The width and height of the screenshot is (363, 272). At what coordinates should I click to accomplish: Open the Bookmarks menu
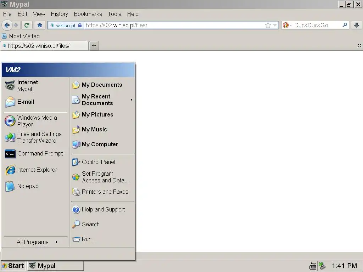(88, 14)
